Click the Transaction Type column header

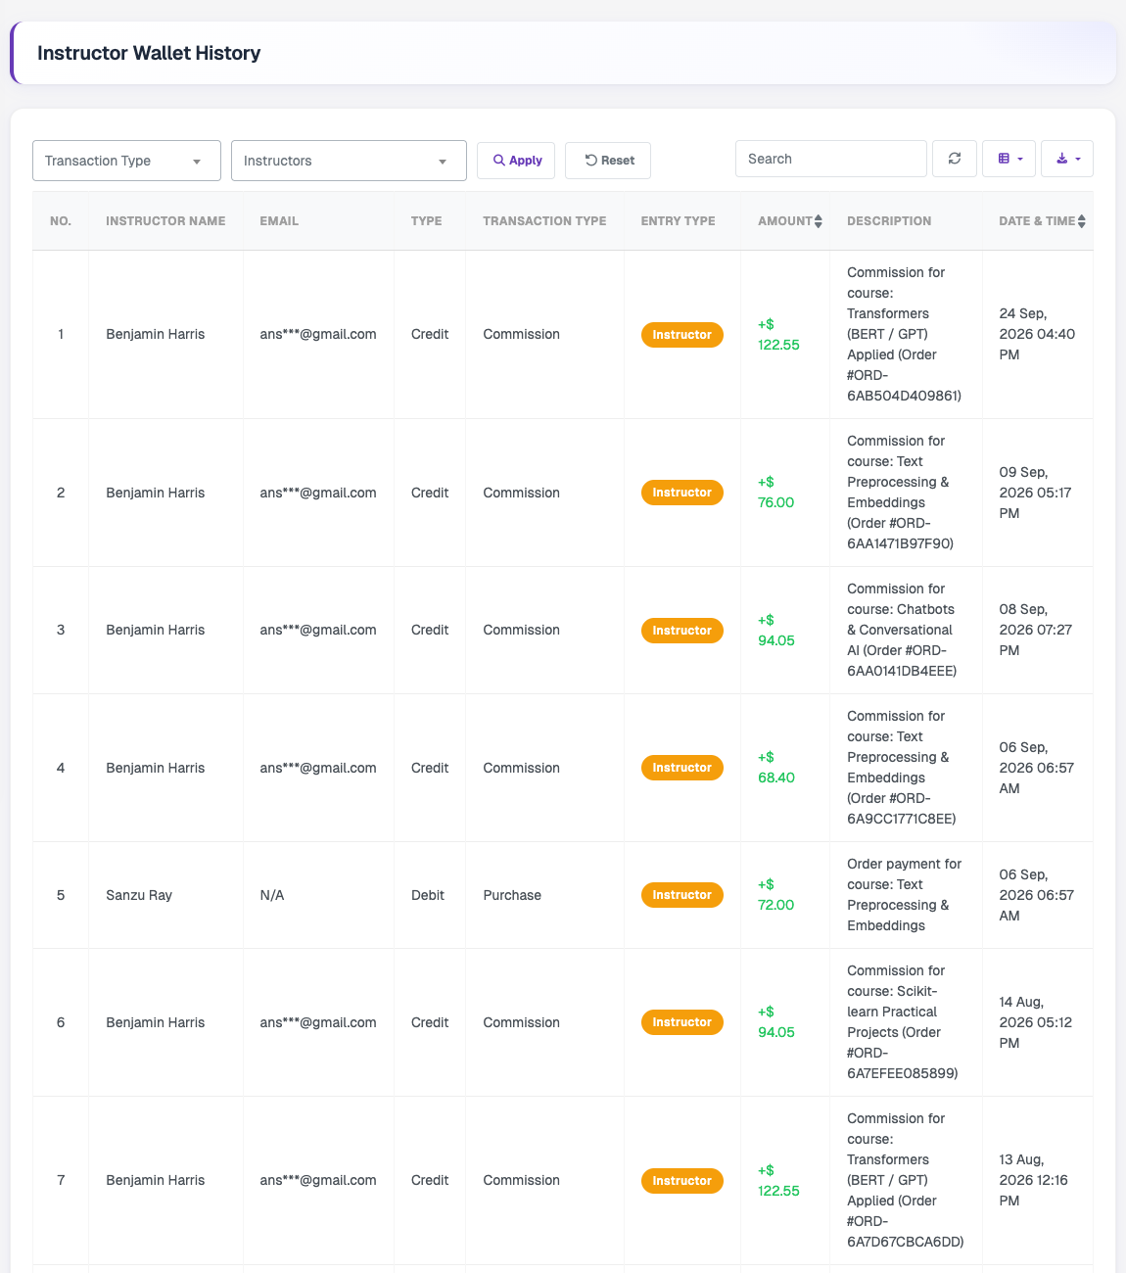pos(544,221)
